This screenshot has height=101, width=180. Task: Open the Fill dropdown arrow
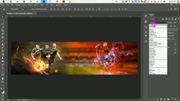tap(178, 26)
